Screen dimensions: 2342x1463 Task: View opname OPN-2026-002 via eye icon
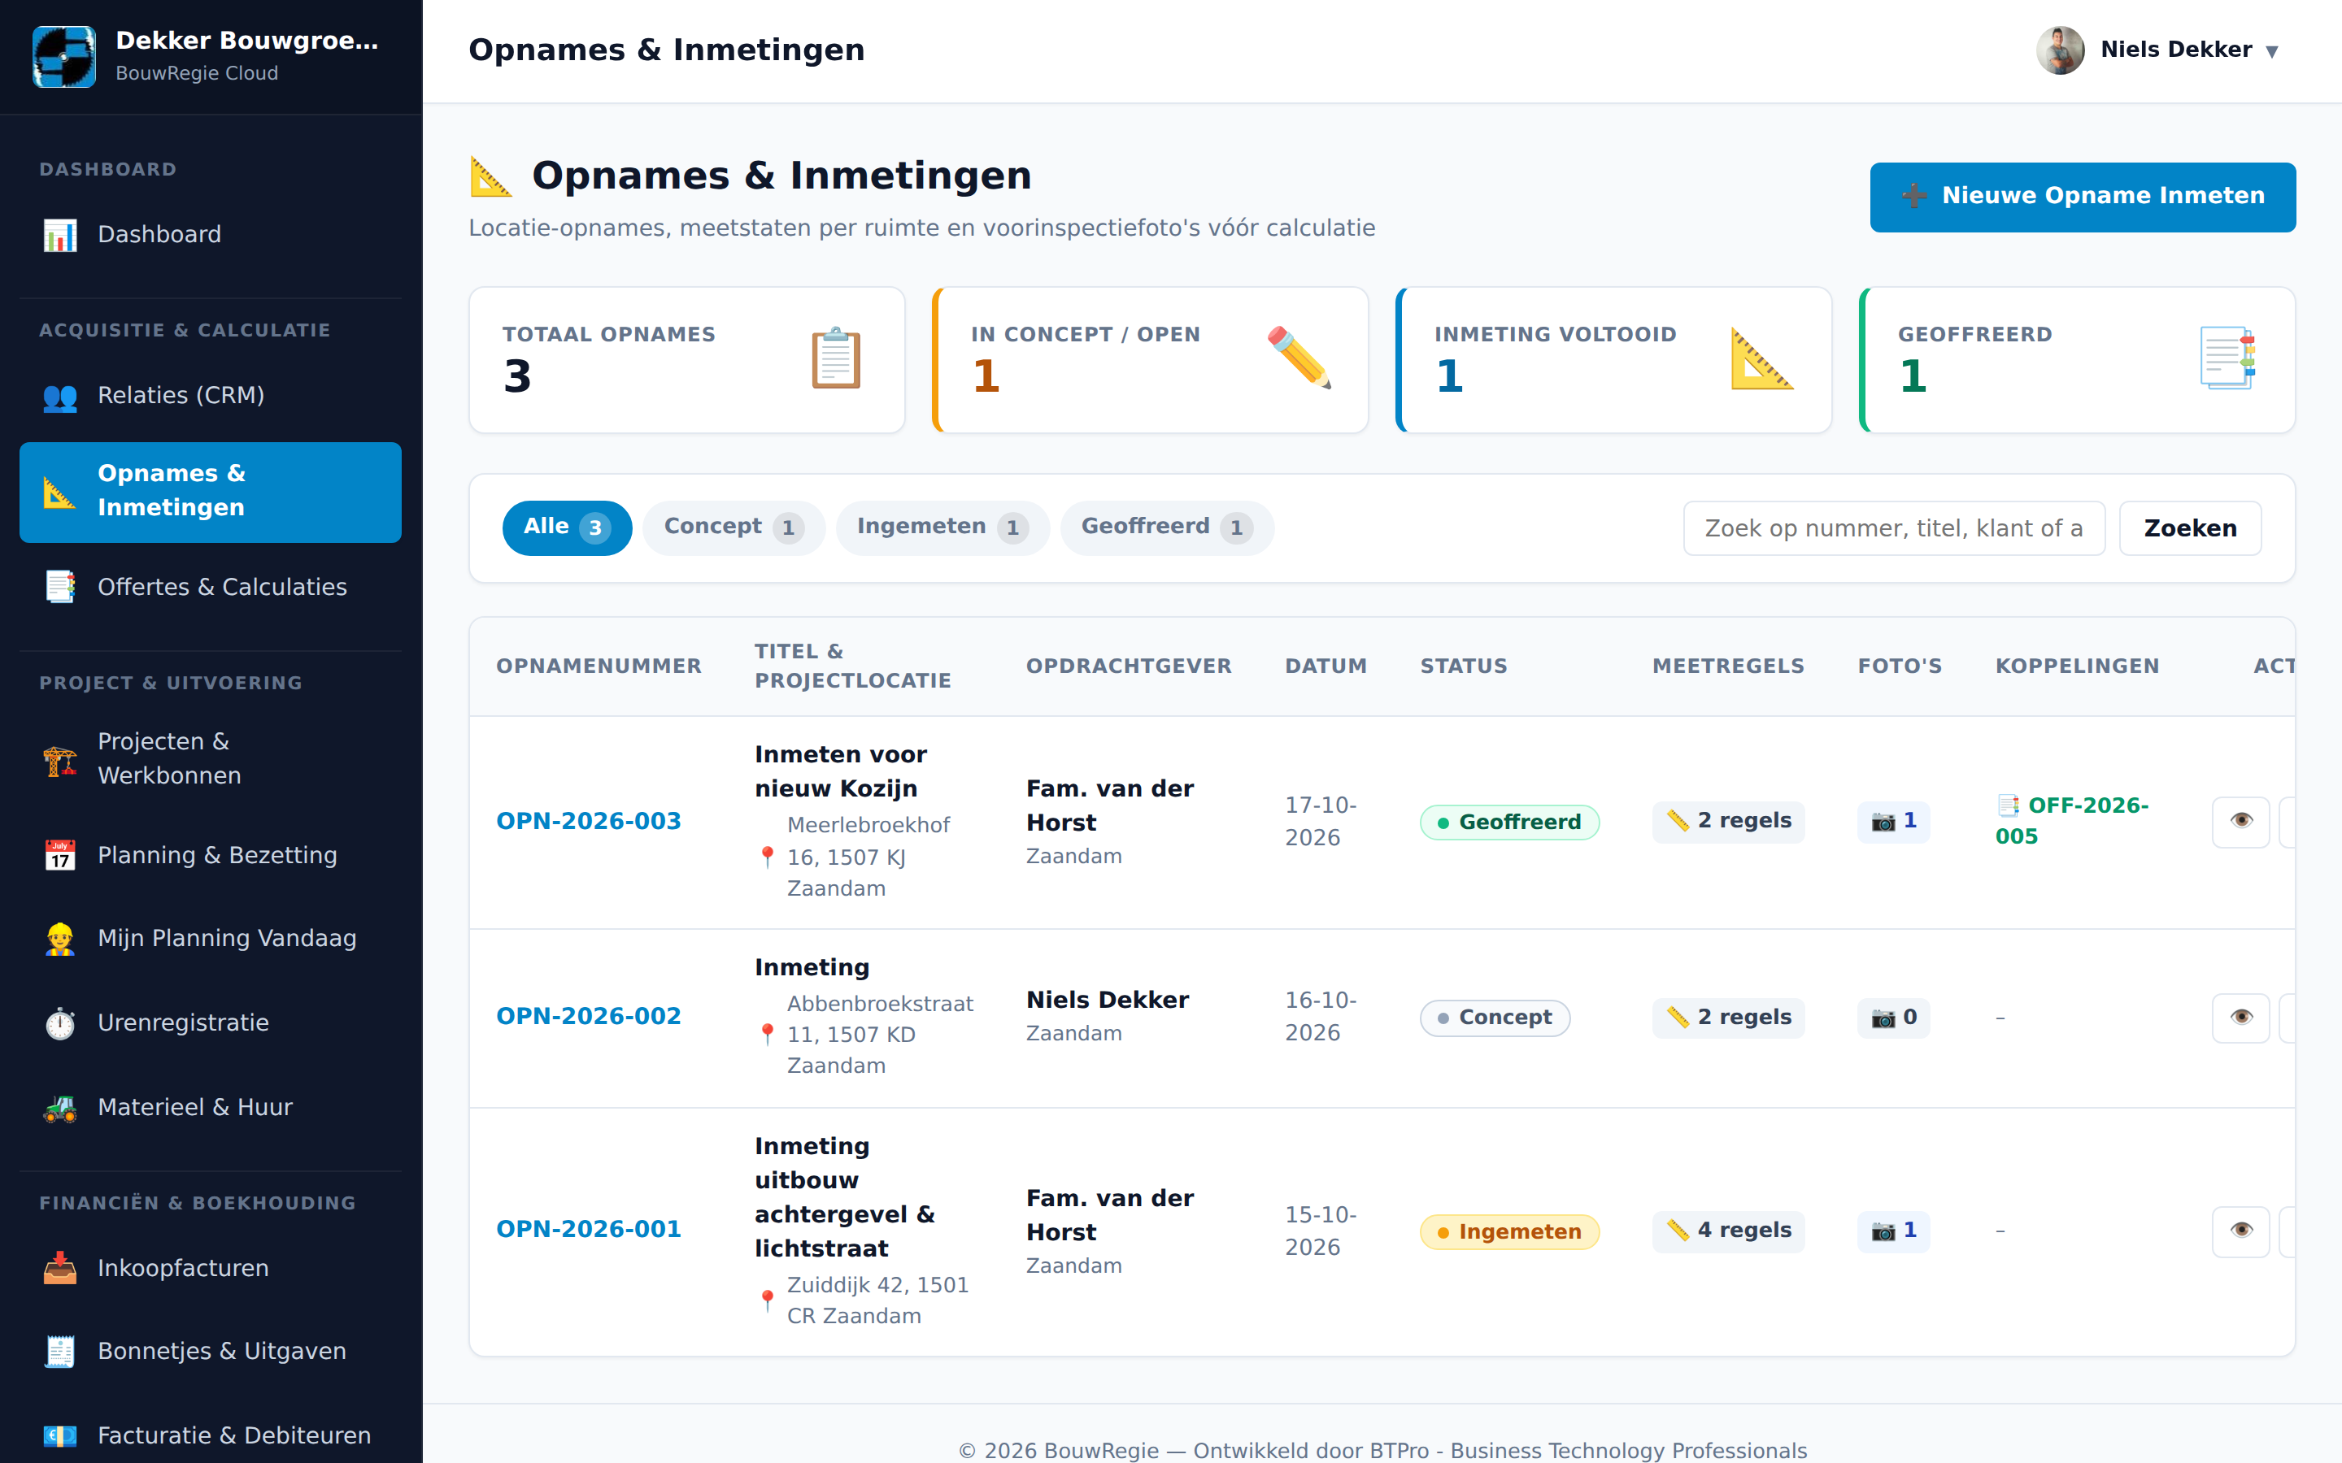pyautogui.click(x=2240, y=1018)
